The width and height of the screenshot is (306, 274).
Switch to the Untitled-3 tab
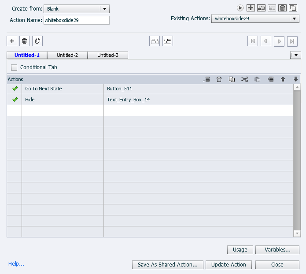pyautogui.click(x=108, y=55)
